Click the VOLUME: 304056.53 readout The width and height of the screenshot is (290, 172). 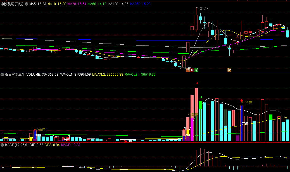[x=42, y=75]
